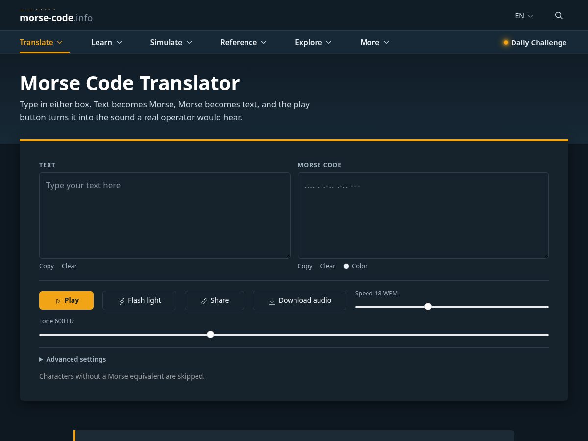Open the Explore nav item
Viewport: 588px width, 441px height.
click(x=314, y=42)
